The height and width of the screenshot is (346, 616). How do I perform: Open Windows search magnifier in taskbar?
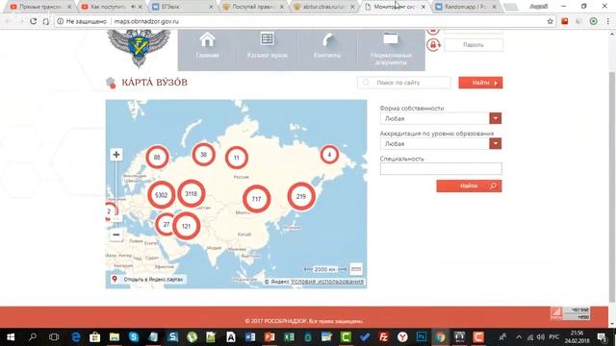point(33,337)
